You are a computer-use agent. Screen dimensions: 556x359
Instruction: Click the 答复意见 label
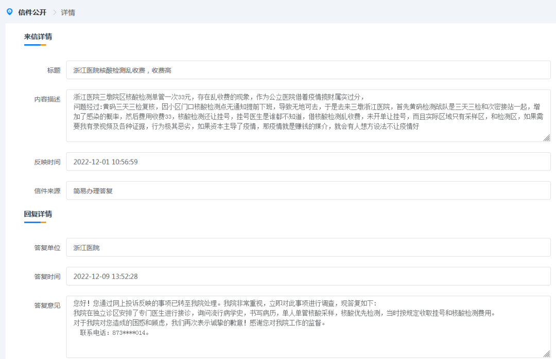pyautogui.click(x=47, y=306)
